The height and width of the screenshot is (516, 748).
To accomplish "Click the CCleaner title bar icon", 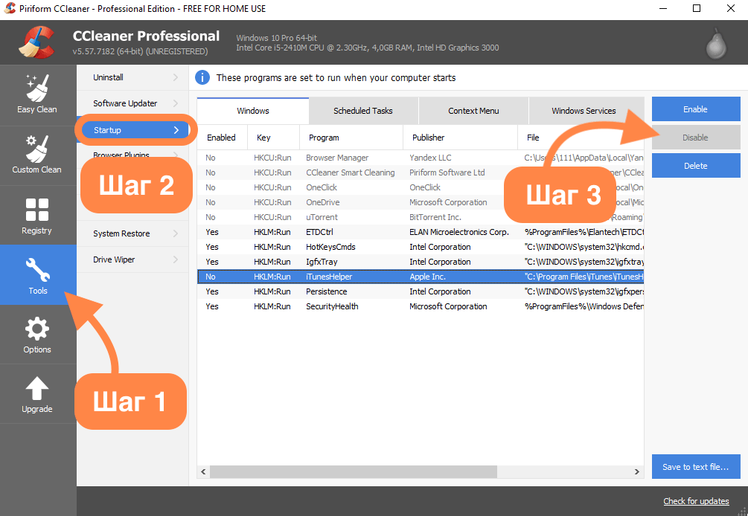I will pyautogui.click(x=10, y=9).
